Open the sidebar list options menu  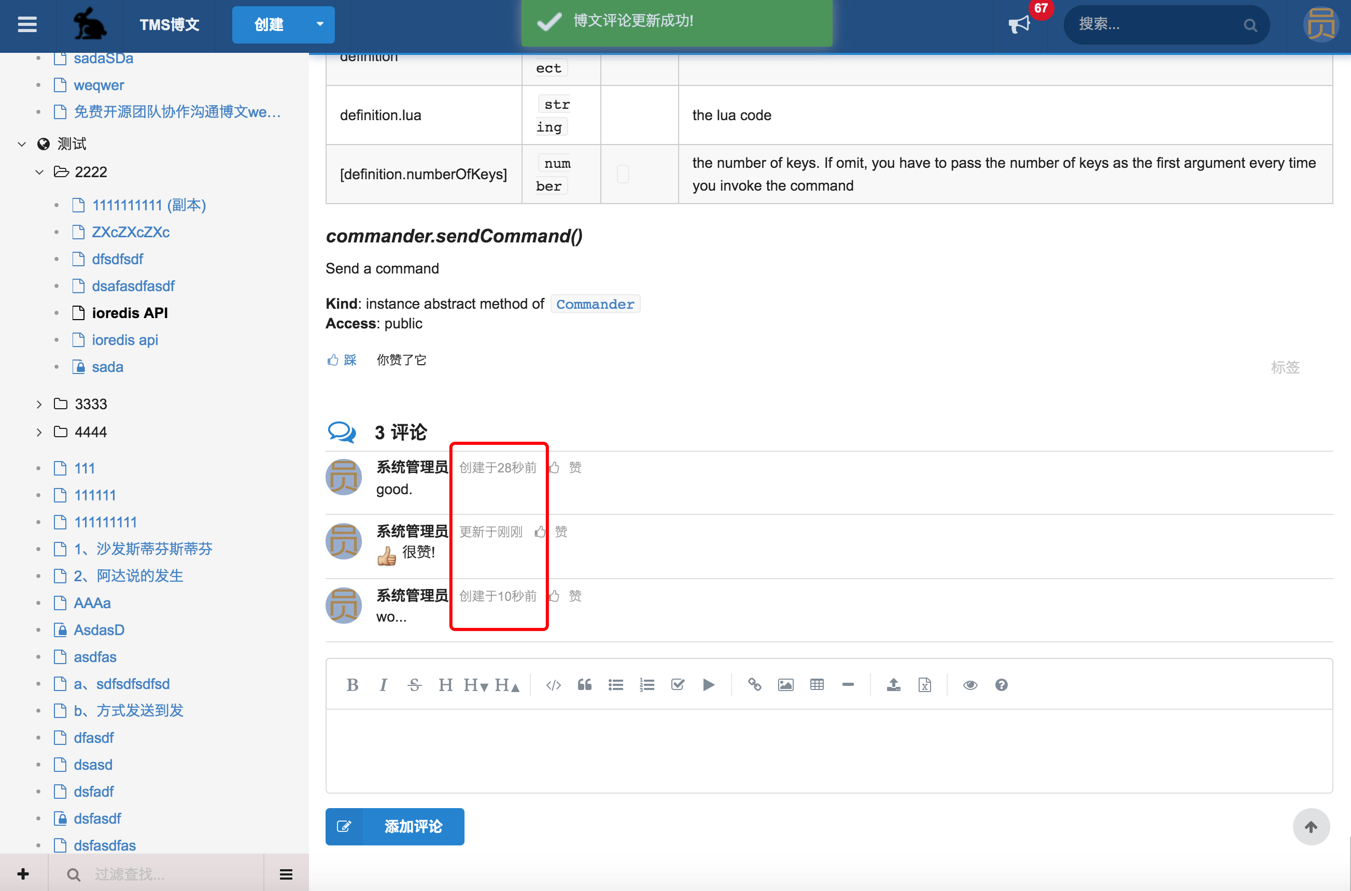pyautogui.click(x=286, y=874)
